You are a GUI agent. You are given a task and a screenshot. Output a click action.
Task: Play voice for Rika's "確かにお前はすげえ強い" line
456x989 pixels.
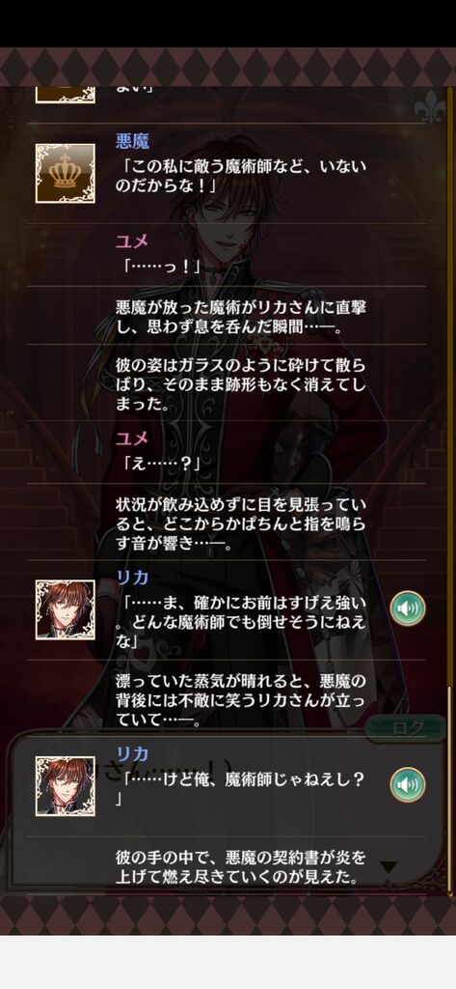pyautogui.click(x=408, y=608)
